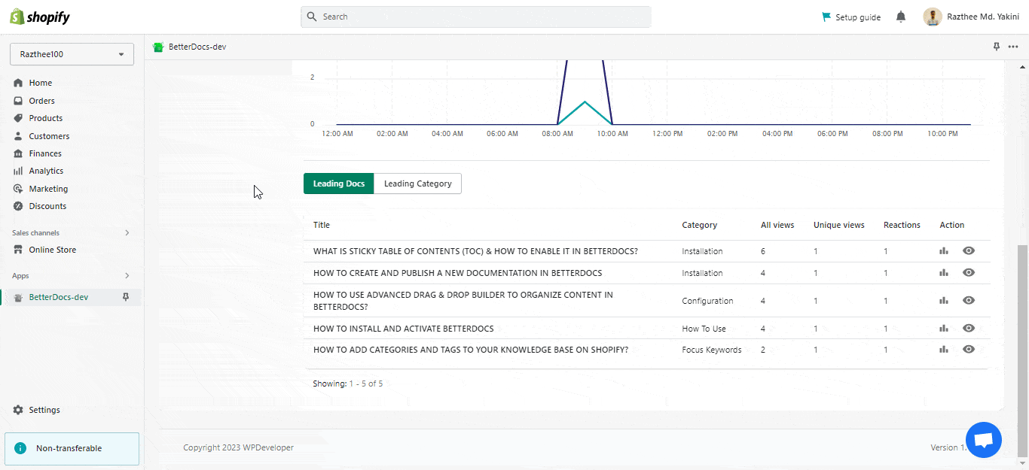View the Install and Activate BetterDocs doc
Image resolution: width=1029 pixels, height=470 pixels.
click(x=969, y=329)
